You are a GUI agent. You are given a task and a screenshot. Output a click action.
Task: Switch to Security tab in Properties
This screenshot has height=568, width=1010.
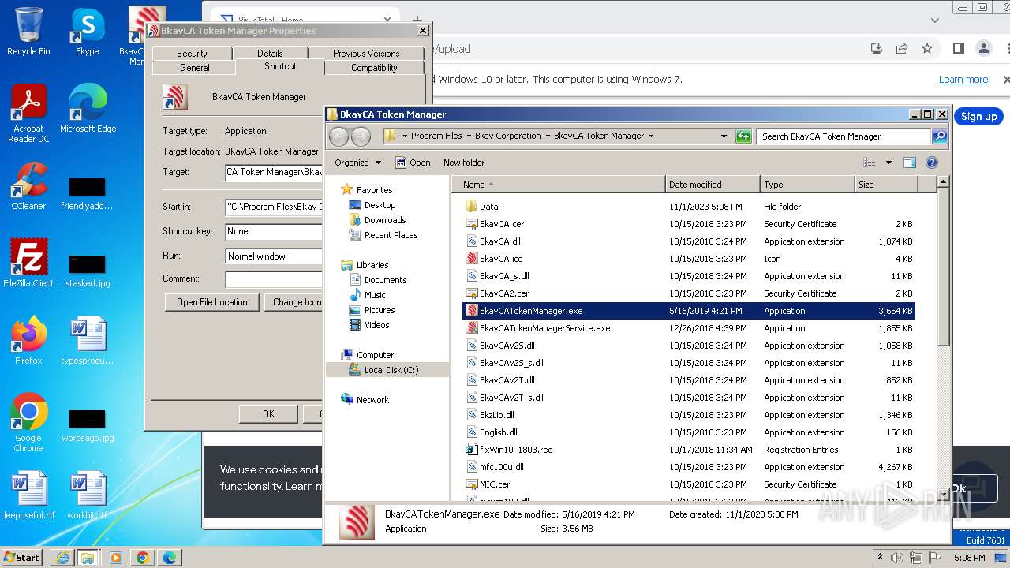tap(192, 54)
